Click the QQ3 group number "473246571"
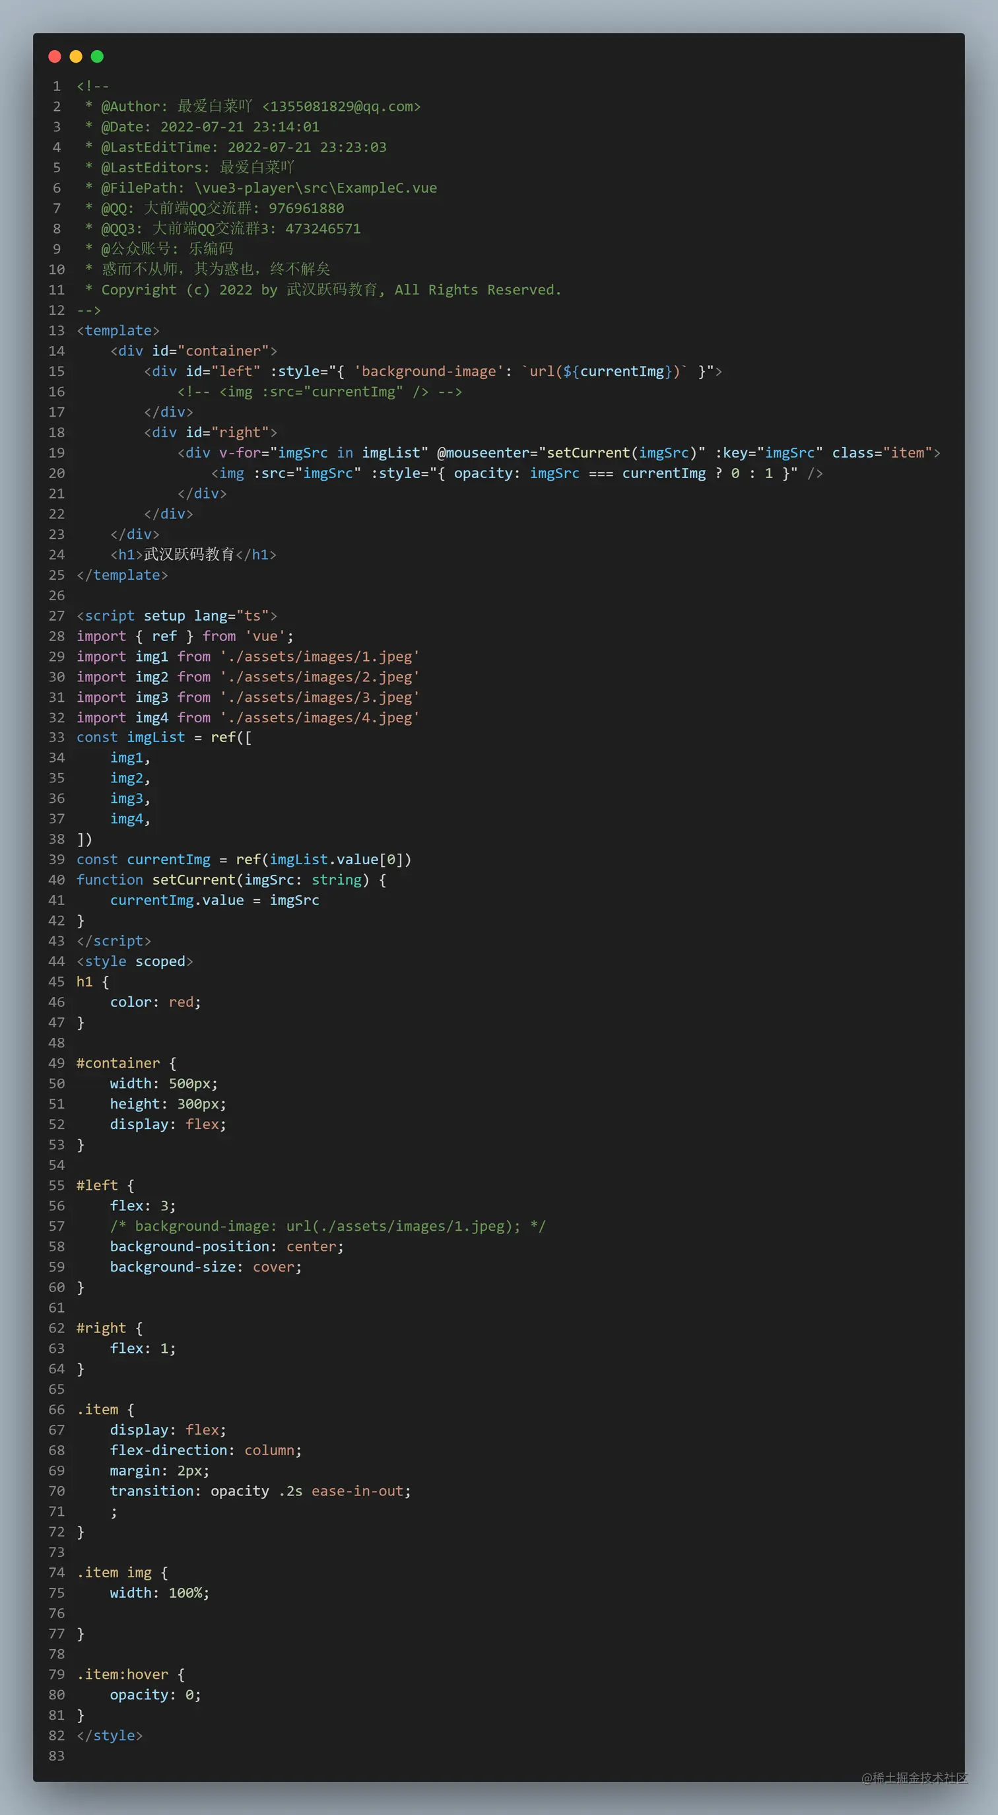The image size is (998, 1815). click(323, 229)
